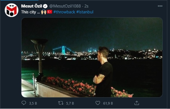The width and height of the screenshot is (170, 109).
Task: Click the profile avatar logo
Action: point(11,10)
